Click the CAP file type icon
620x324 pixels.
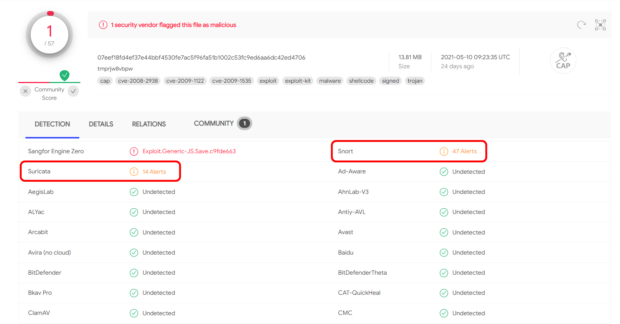563,61
